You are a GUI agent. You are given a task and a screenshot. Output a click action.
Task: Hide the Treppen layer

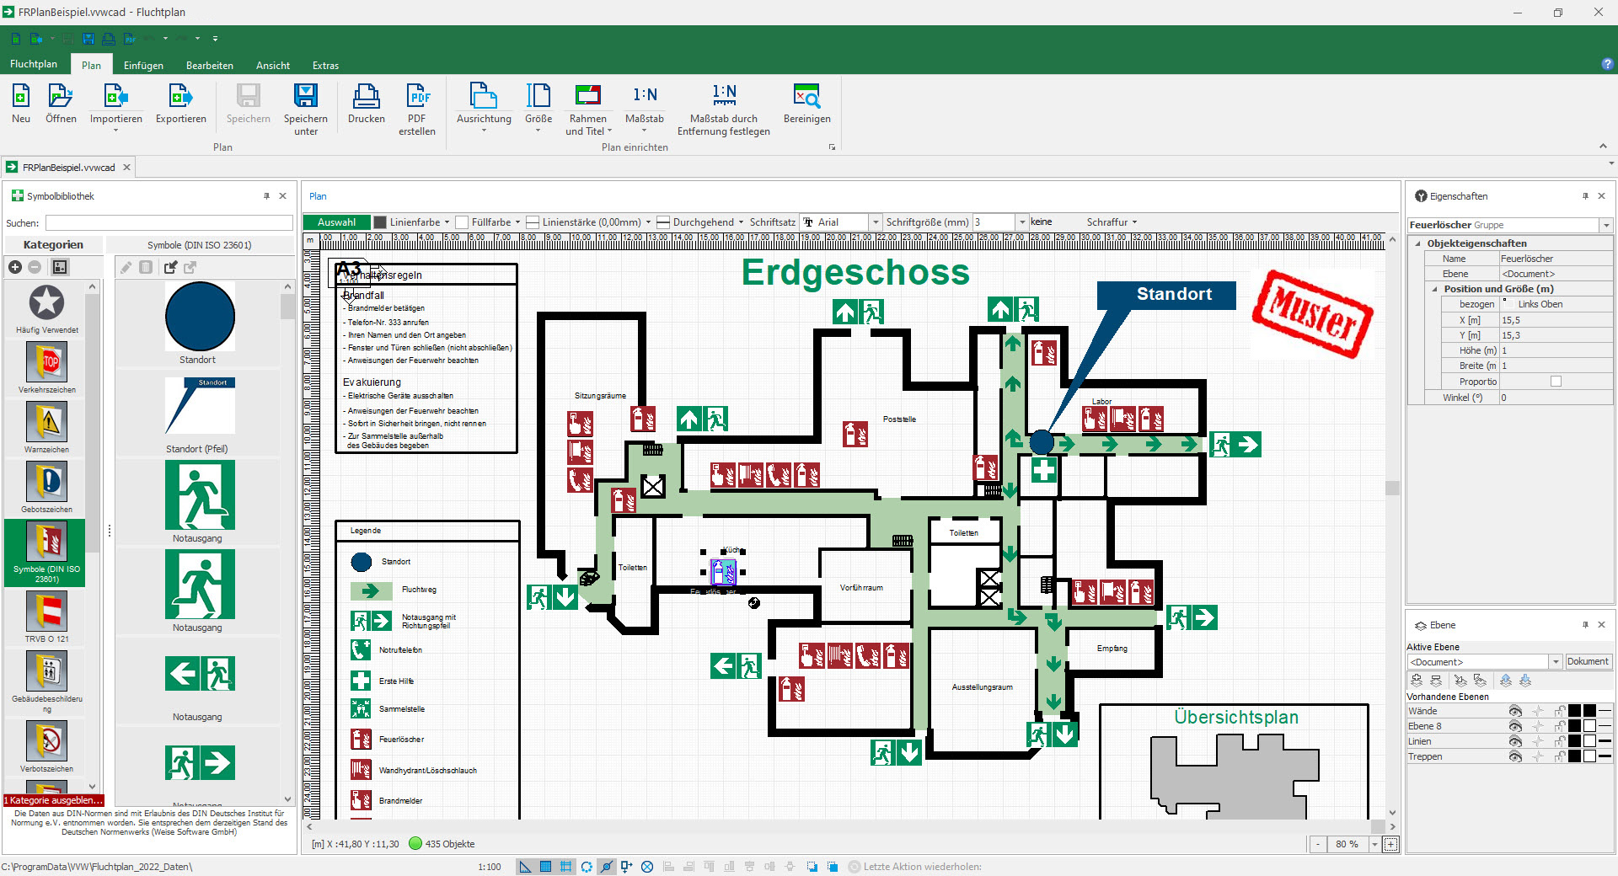[1515, 756]
